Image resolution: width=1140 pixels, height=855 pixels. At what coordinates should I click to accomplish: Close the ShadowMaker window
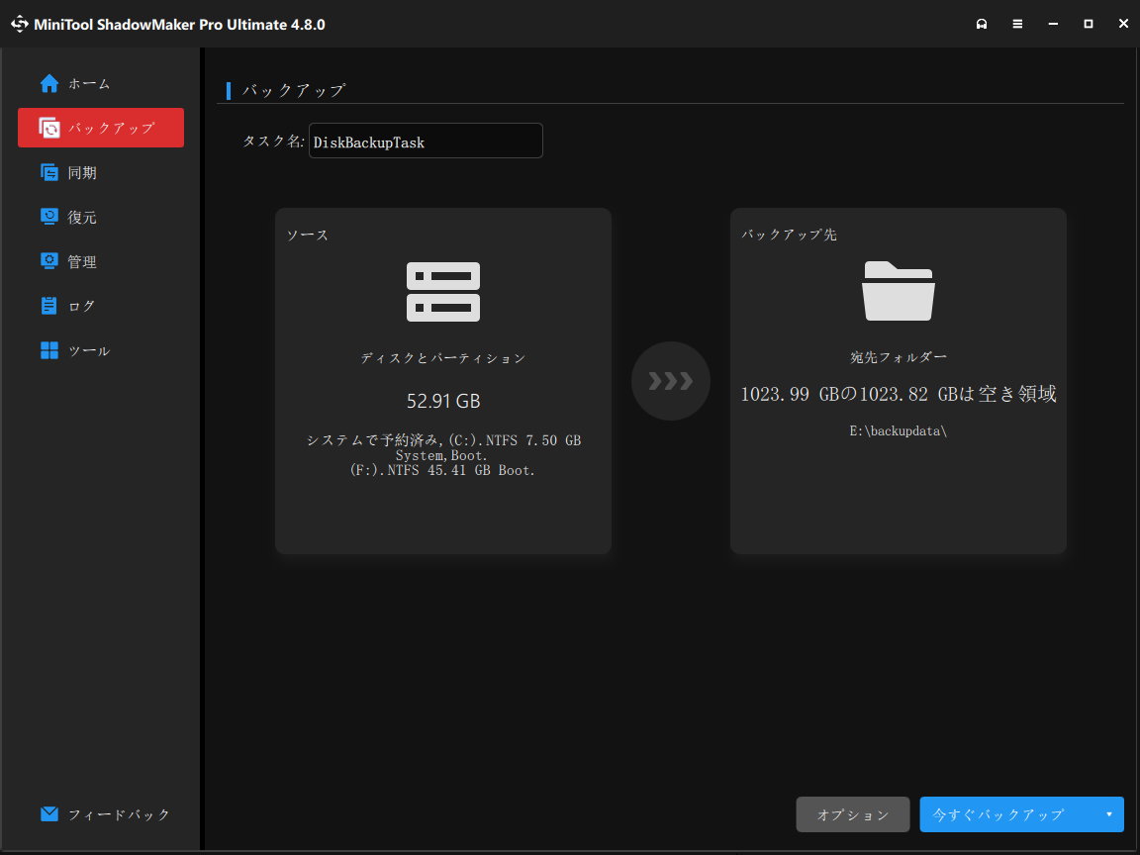click(x=1123, y=24)
